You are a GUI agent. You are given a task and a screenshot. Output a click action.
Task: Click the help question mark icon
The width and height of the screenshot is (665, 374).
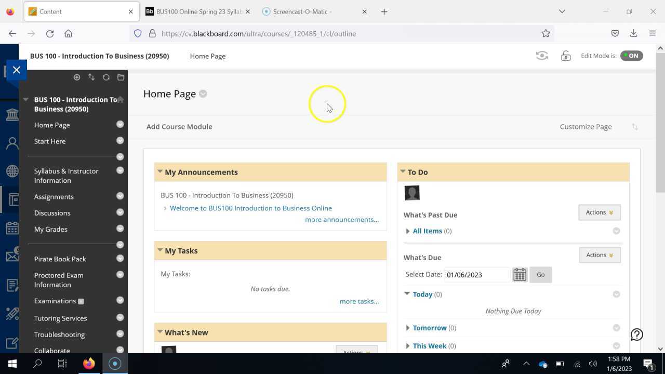pyautogui.click(x=636, y=335)
